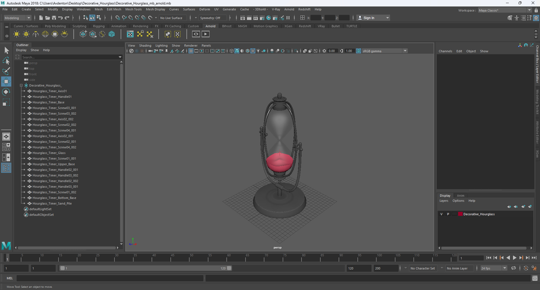The image size is (540, 290).
Task: Open the 24 fps frame rate dropdown
Action: tap(494, 268)
